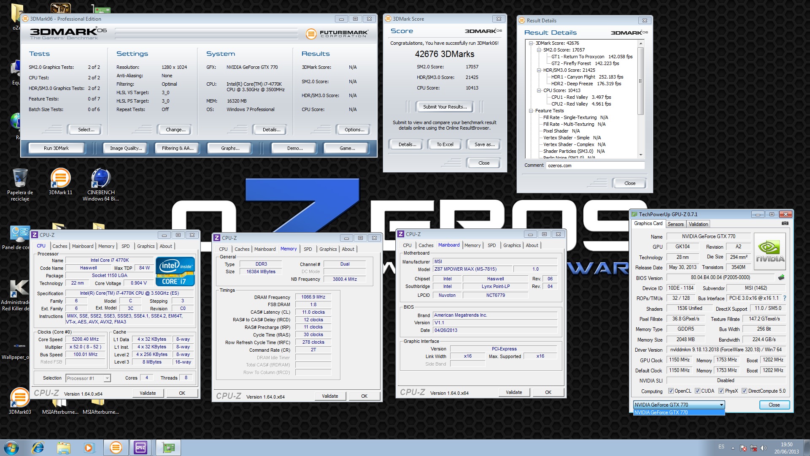The image size is (810, 456).
Task: Click the GPU-Z title bar icon
Action: pyautogui.click(x=634, y=214)
